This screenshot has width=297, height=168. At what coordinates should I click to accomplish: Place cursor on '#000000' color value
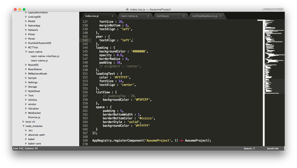pos(139,52)
